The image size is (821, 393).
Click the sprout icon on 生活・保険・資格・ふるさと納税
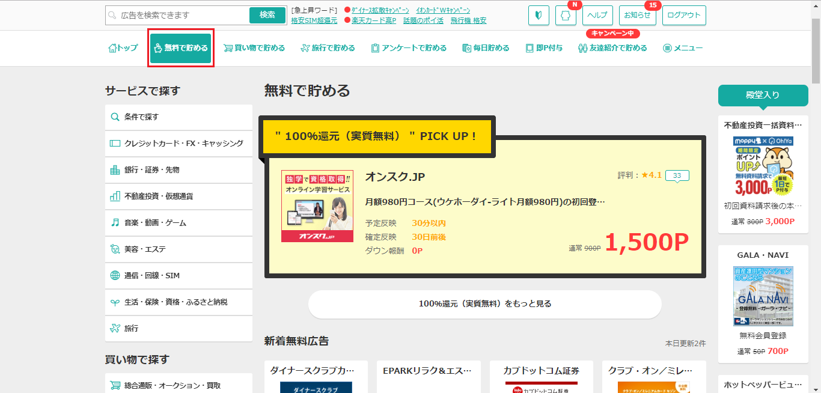pos(115,302)
